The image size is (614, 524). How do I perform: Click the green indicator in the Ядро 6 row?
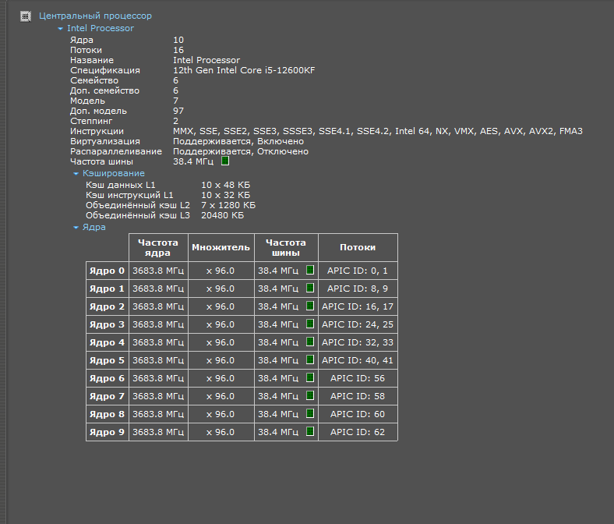click(309, 378)
